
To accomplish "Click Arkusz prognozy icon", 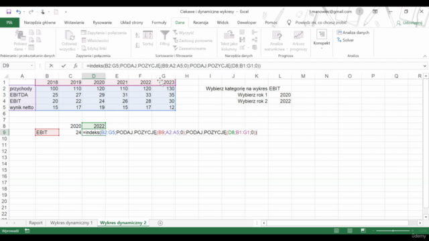I will 298,40.
